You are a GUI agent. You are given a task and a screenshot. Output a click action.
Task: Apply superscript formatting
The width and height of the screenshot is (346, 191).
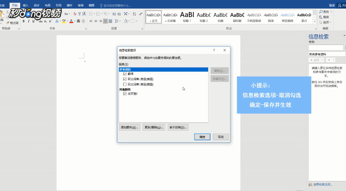[50, 21]
